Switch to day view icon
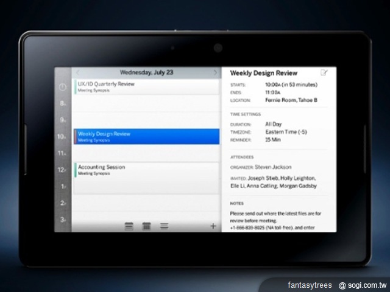390x292 pixels. click(x=129, y=226)
